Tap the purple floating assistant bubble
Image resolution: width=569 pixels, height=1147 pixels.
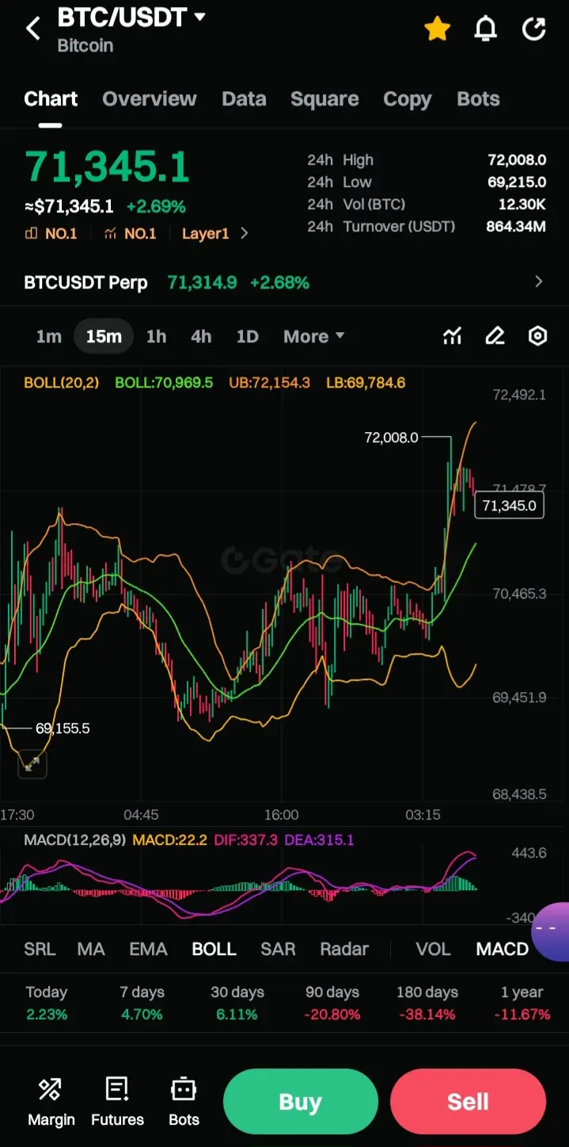(551, 931)
